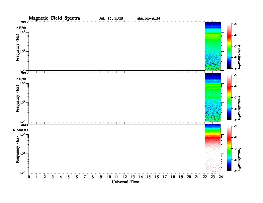The height and width of the screenshot is (203, 263).
Task: Click the Riometer spectrogram data block
Action: (x=213, y=148)
